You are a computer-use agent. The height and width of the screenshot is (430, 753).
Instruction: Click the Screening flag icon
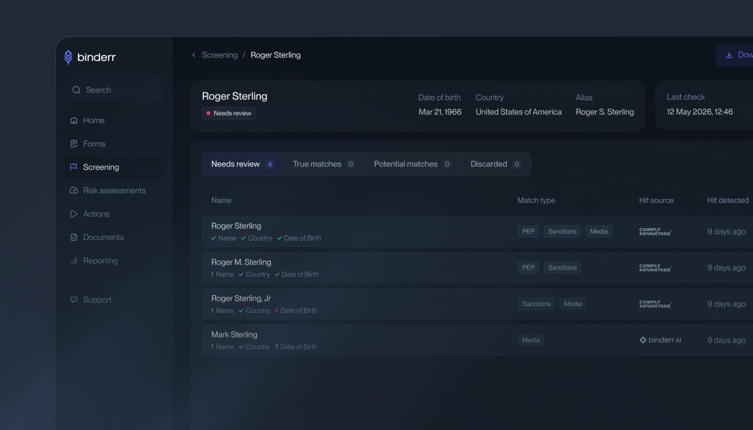coord(74,167)
